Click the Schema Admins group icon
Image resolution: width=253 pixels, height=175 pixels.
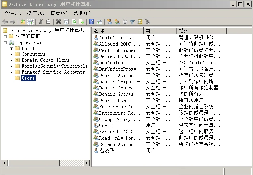(96, 144)
